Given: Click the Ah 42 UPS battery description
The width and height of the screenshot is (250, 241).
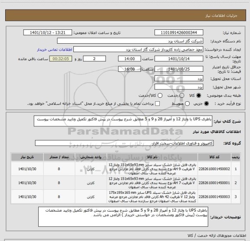Looking at the screenshot, I should [152, 197].
